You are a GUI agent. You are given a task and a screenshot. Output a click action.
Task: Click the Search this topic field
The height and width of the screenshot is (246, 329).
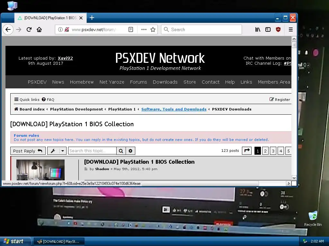pos(92,151)
